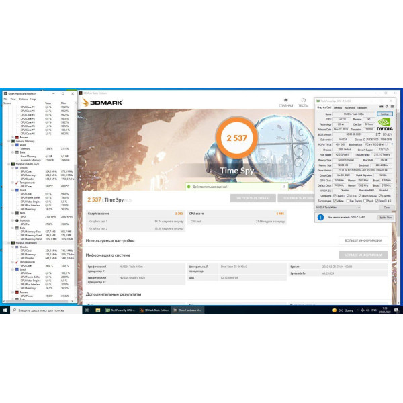Expand the valid score notice menu
The height and width of the screenshot is (403, 403).
tap(284, 187)
